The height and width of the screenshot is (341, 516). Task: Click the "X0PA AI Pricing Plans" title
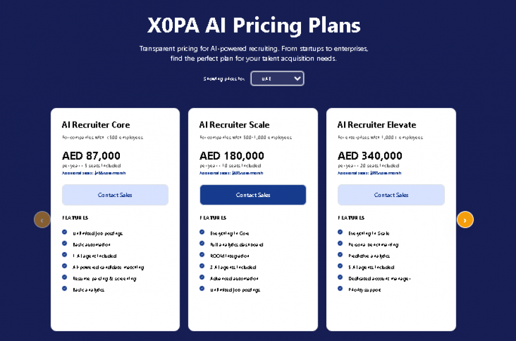click(x=254, y=25)
